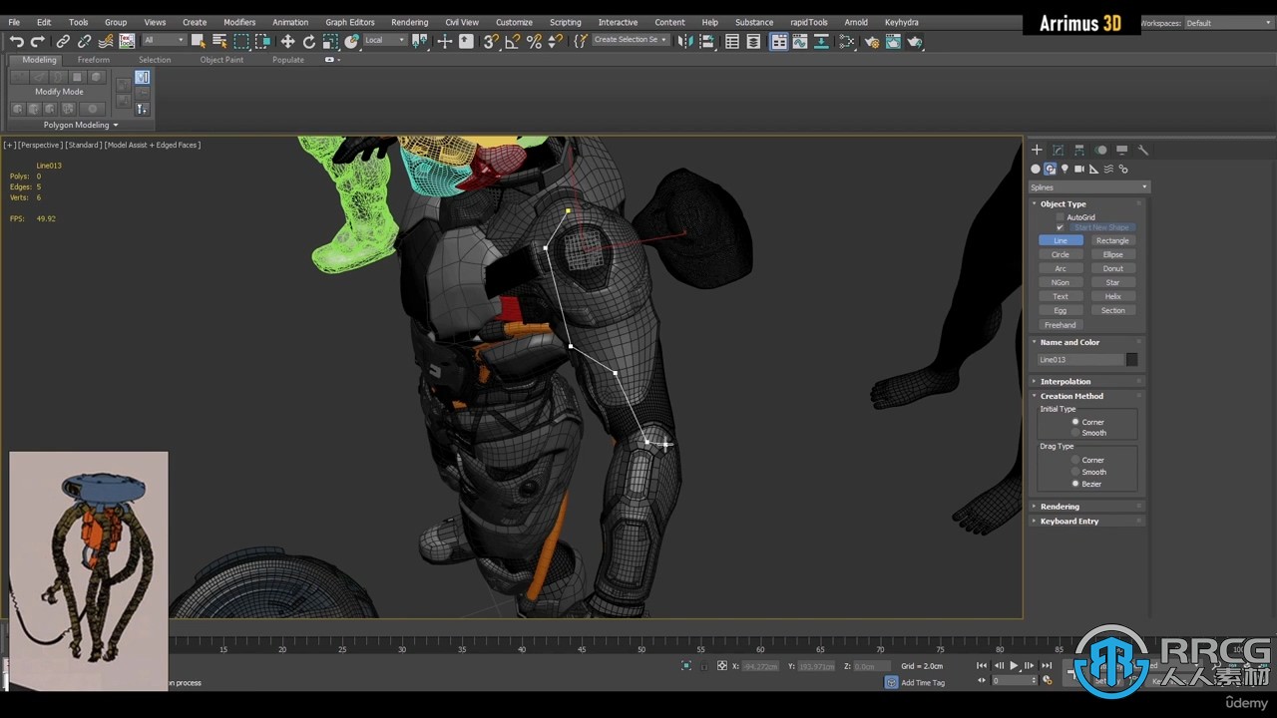The image size is (1277, 718).
Task: Switch to the Hierarchy panel icon
Action: pyautogui.click(x=1079, y=150)
